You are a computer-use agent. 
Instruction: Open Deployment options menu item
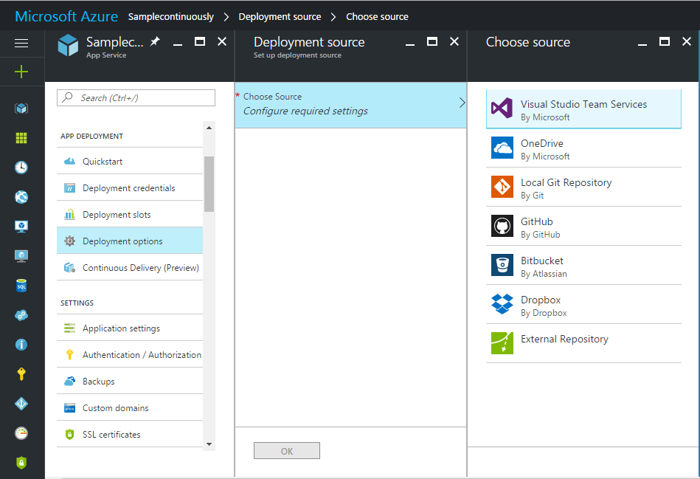[x=122, y=241]
